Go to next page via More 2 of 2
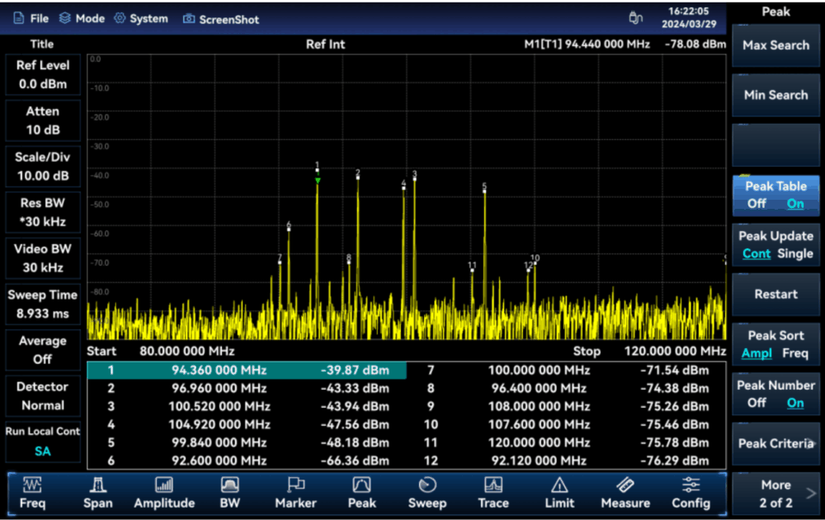The width and height of the screenshot is (825, 520). [x=775, y=493]
